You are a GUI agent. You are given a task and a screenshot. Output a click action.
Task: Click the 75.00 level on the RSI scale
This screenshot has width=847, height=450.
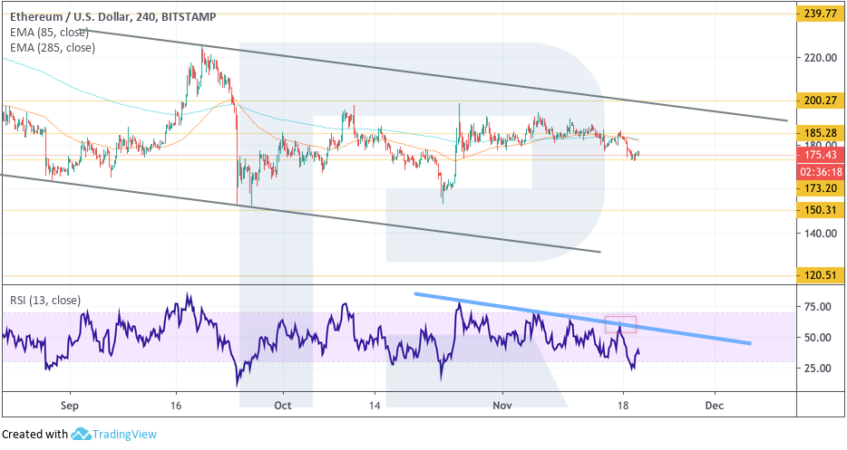click(x=818, y=307)
